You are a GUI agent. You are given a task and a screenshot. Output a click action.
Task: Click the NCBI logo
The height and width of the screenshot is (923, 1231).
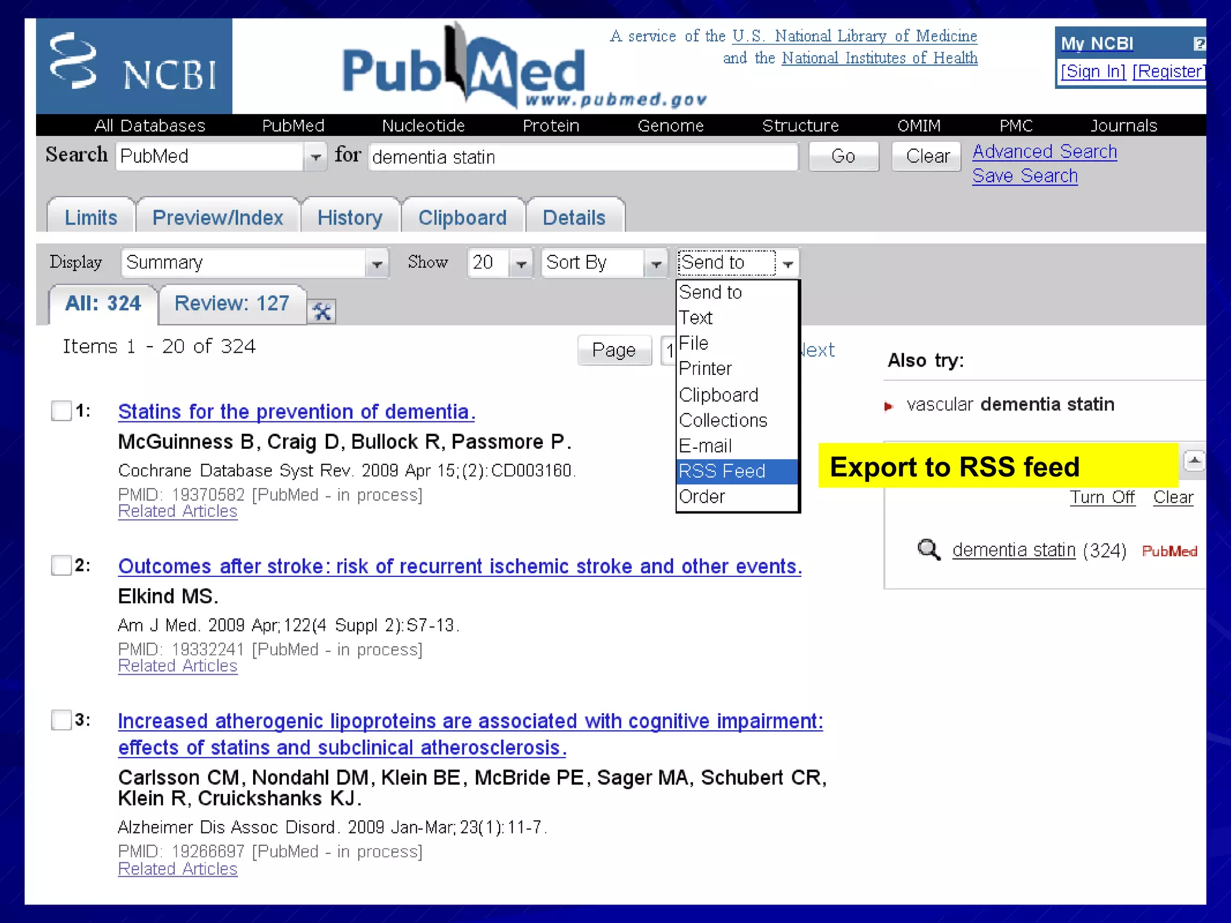tap(134, 66)
